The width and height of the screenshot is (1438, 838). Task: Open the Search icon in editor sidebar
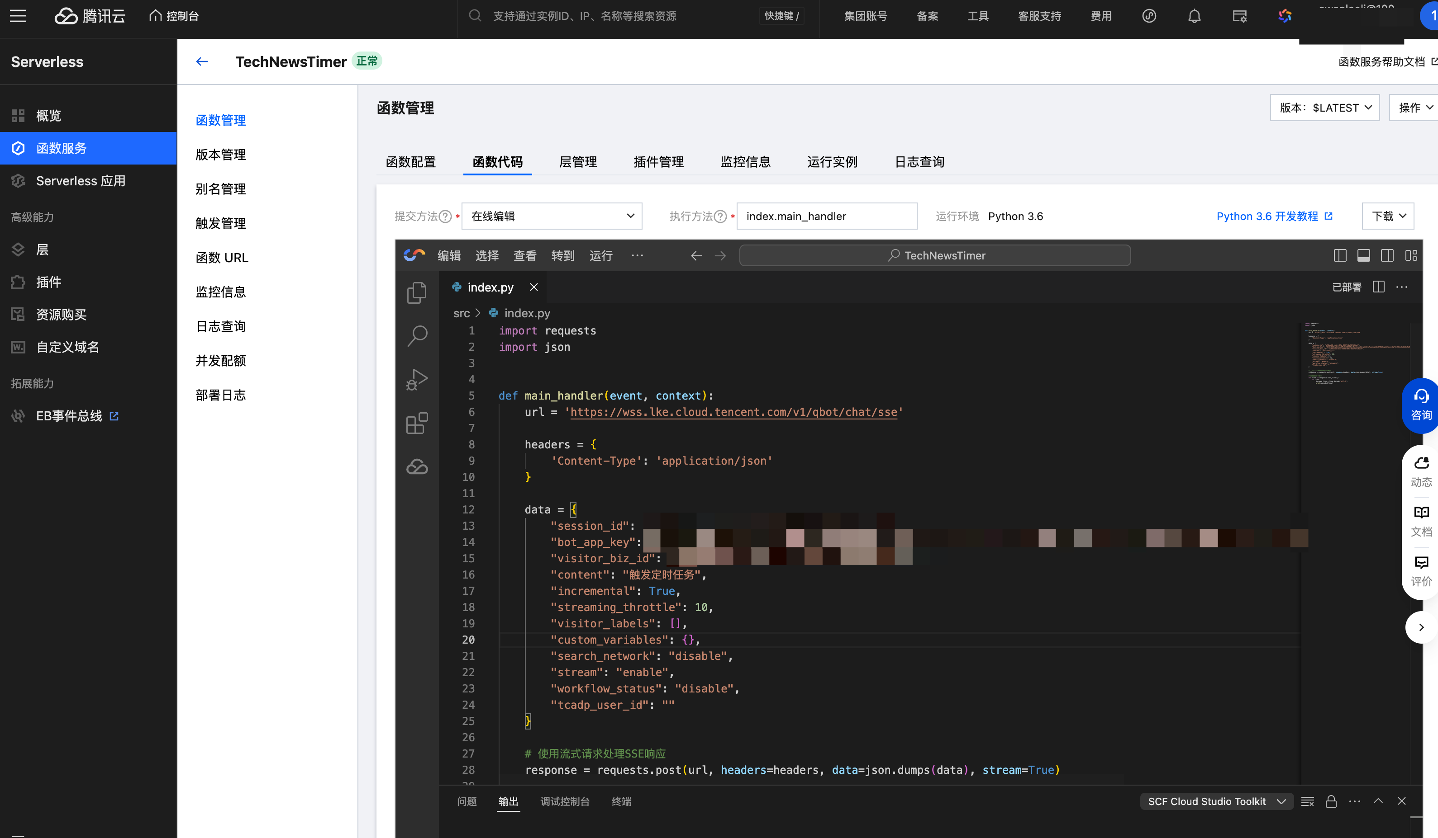(x=417, y=336)
